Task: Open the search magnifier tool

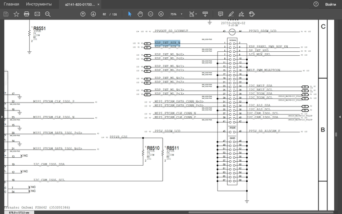Action: pyautogui.click(x=48, y=14)
